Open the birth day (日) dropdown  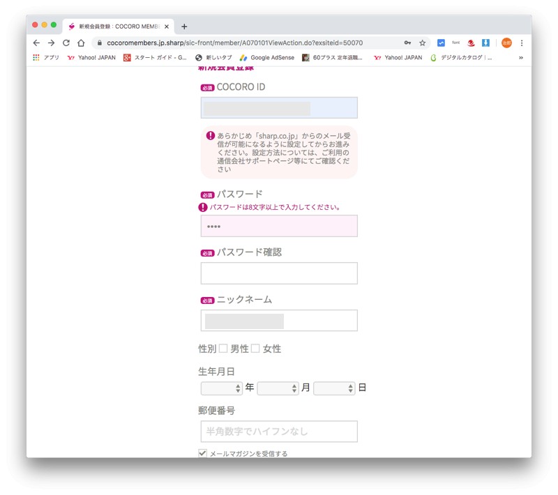(334, 388)
